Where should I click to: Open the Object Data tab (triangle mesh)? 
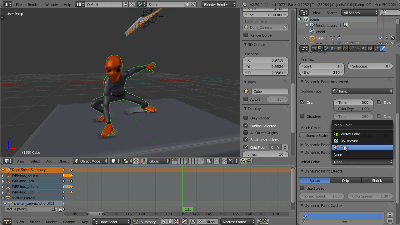pos(358,48)
